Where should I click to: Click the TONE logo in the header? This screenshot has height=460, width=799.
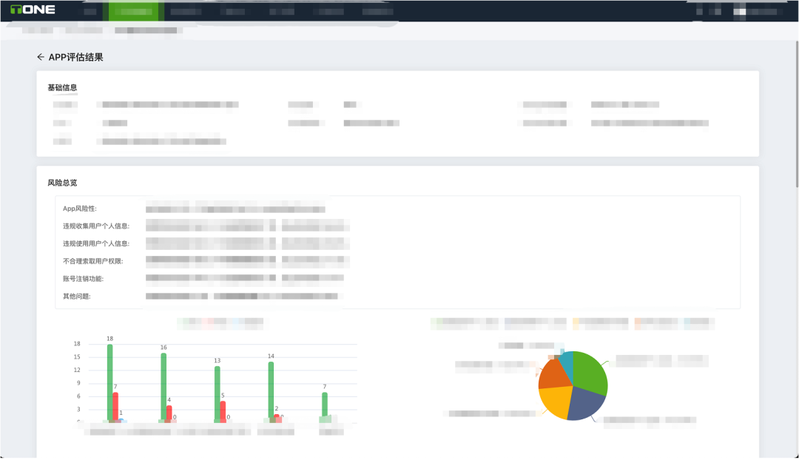(x=33, y=10)
